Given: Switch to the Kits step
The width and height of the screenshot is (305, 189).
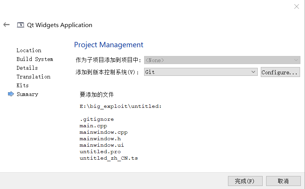Looking at the screenshot, I should pos(22,85).
